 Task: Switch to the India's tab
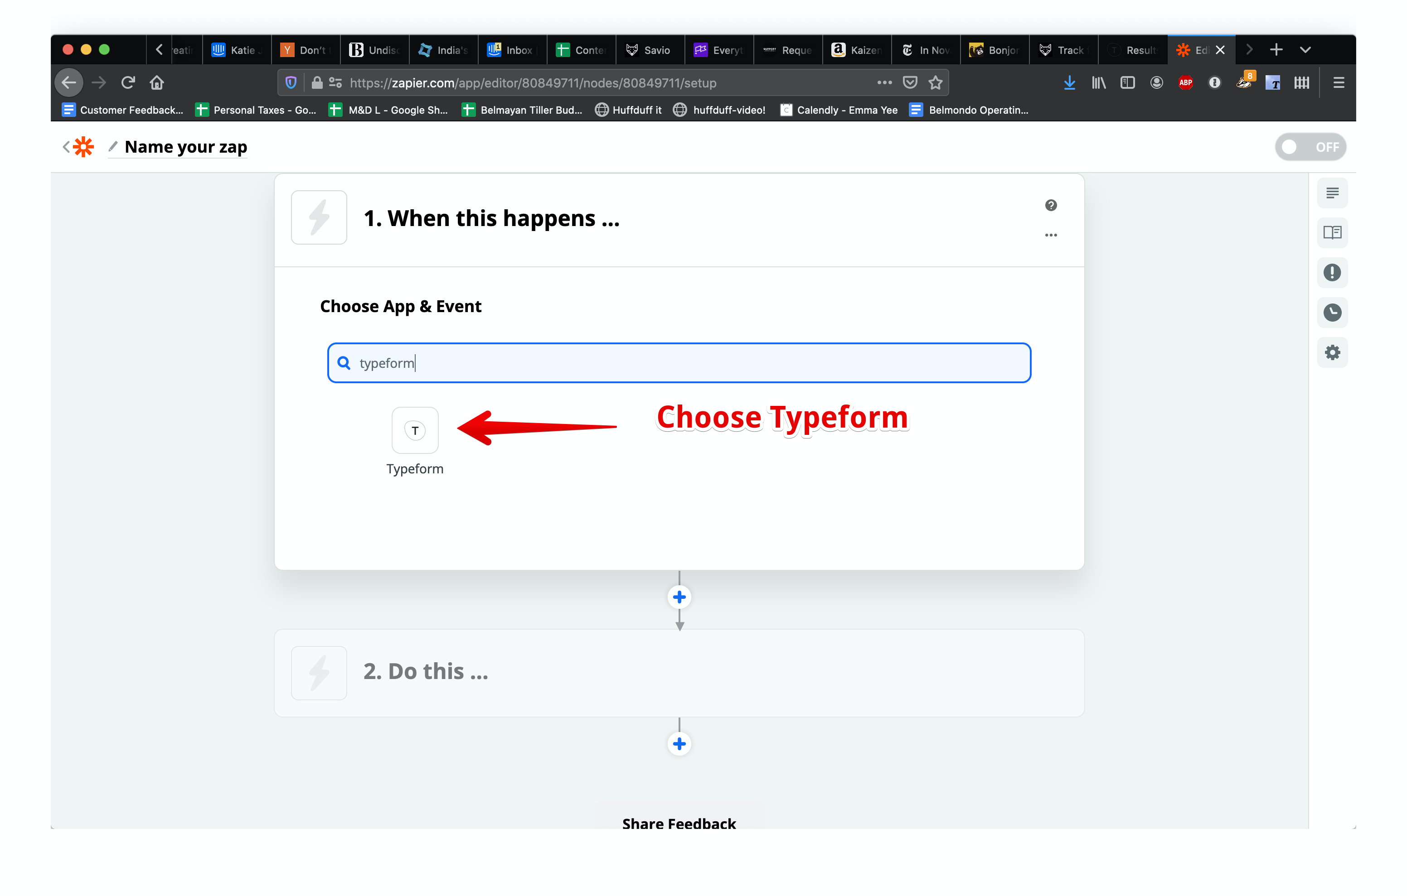pos(443,50)
